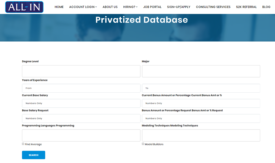Open the Programming Languages field
The image size is (275, 163).
(81, 135)
